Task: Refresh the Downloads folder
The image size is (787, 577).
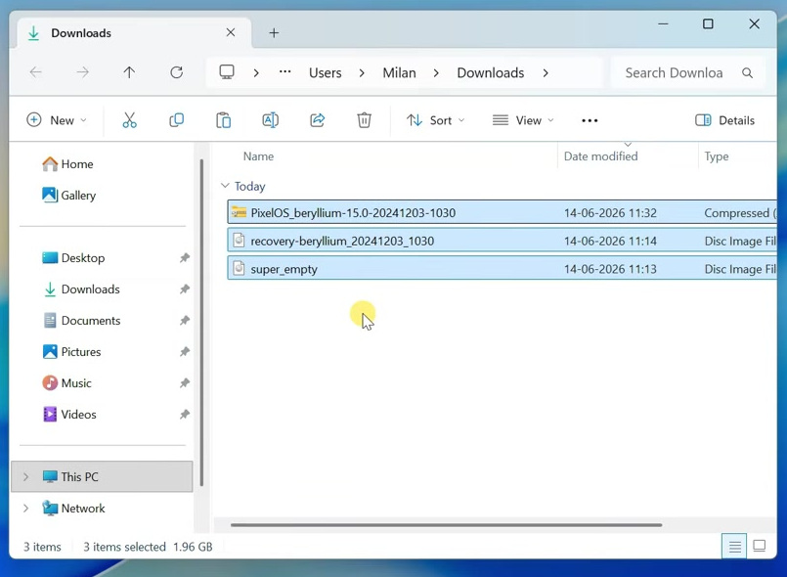Action: click(177, 72)
